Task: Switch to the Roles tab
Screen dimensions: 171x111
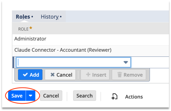Action: [23, 17]
